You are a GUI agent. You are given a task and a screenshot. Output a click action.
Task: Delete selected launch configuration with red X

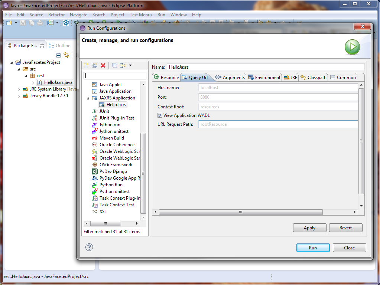click(x=103, y=65)
